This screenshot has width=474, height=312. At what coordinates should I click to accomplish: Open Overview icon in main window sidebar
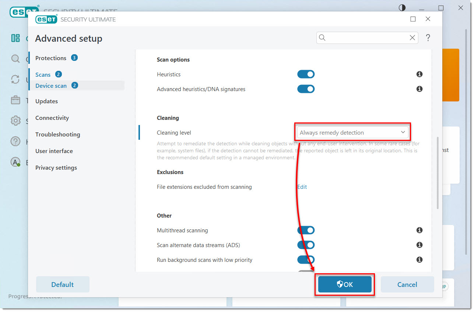[15, 38]
